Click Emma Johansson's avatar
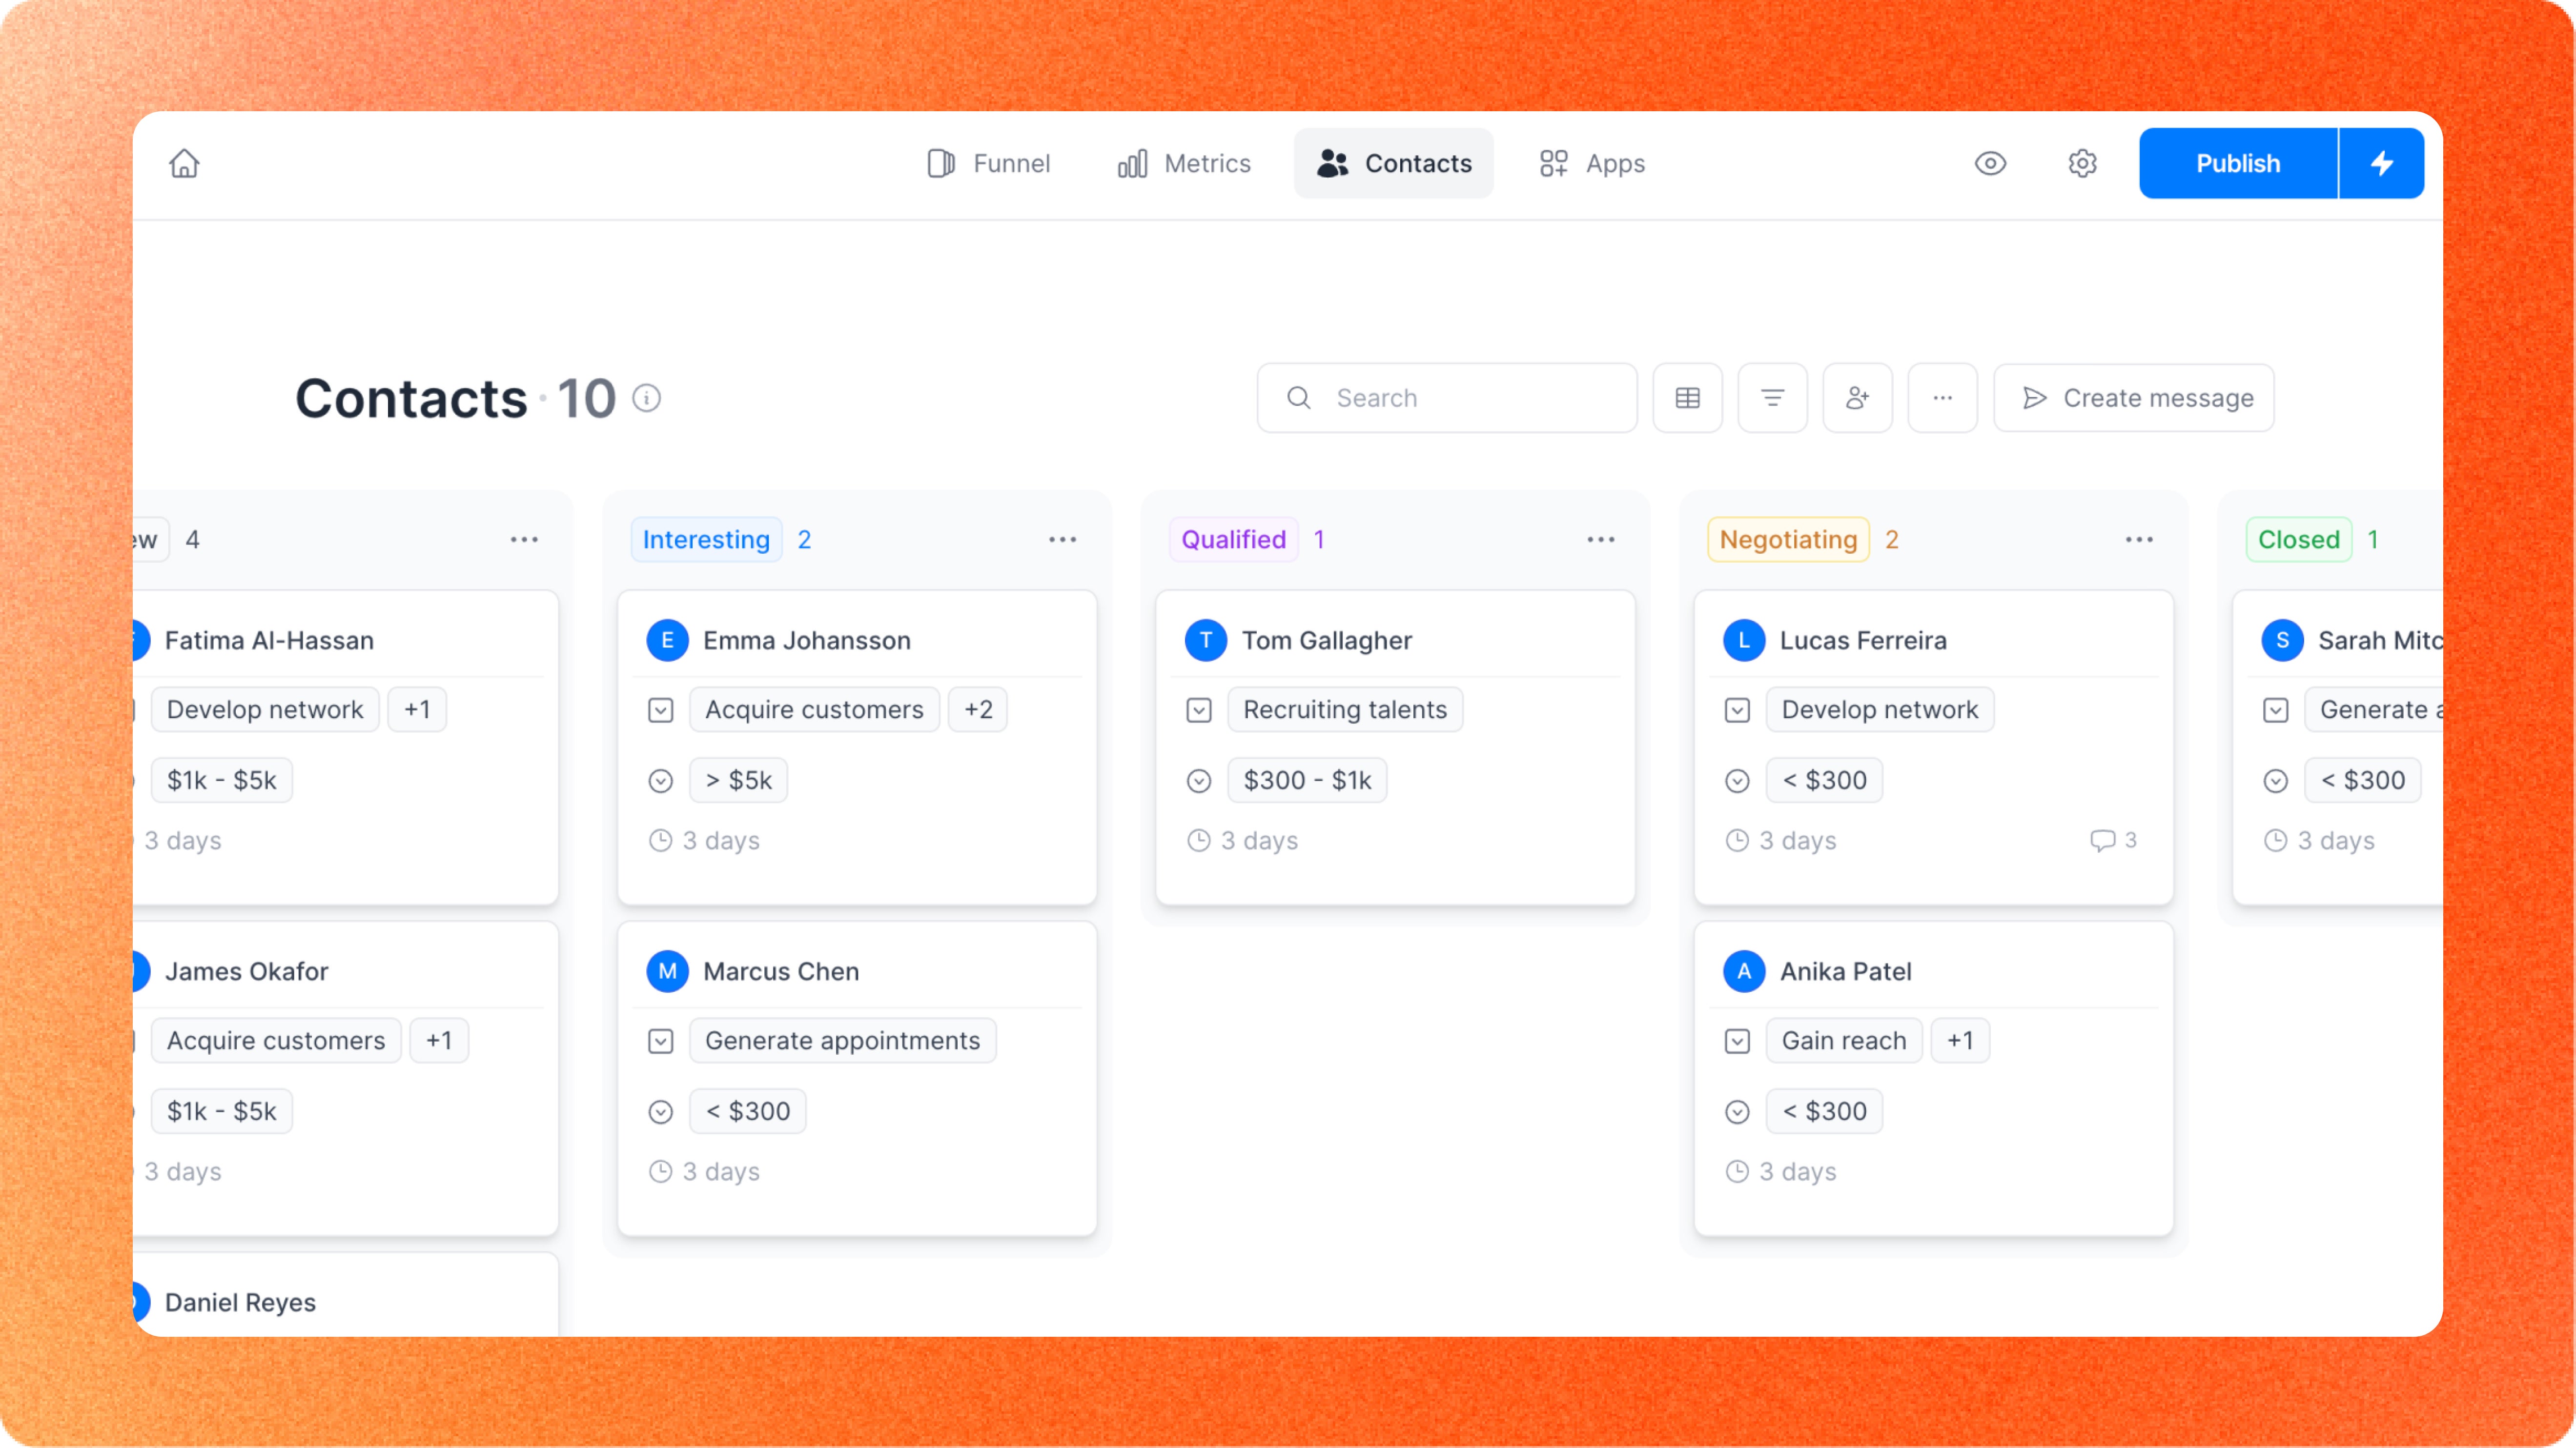This screenshot has width=2576, height=1448. [x=667, y=641]
